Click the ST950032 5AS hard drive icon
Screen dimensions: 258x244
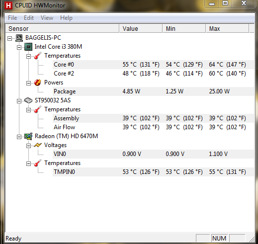28,100
